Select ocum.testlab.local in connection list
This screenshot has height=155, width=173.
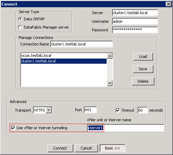(64, 55)
